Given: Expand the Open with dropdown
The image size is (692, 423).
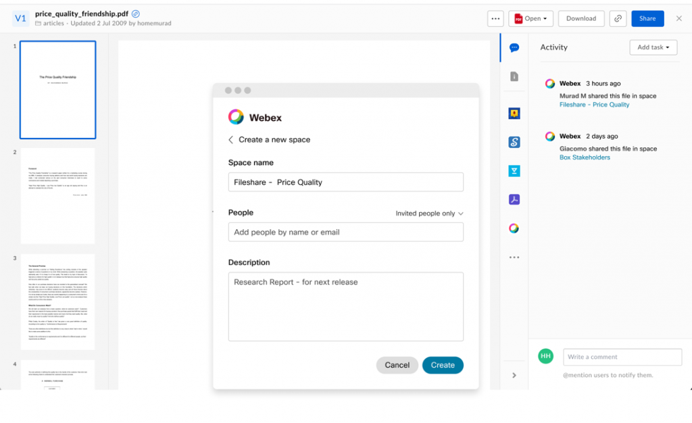Looking at the screenshot, I should click(x=531, y=18).
